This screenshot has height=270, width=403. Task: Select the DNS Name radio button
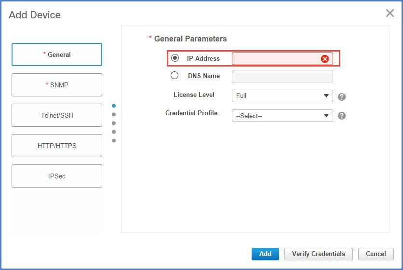tap(175, 76)
